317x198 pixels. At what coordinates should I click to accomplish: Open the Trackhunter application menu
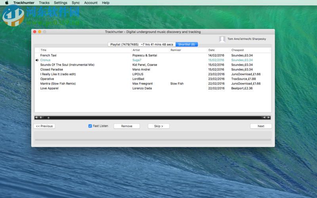click(24, 3)
